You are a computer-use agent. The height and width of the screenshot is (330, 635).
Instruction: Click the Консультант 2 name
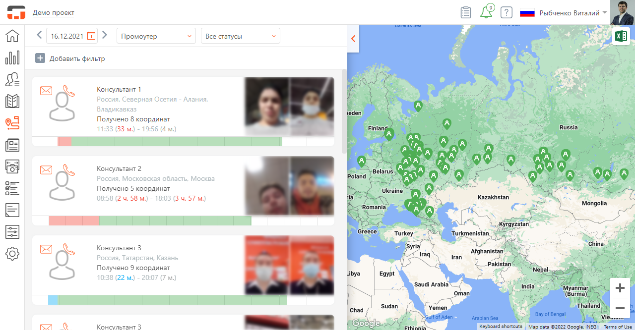click(x=119, y=168)
